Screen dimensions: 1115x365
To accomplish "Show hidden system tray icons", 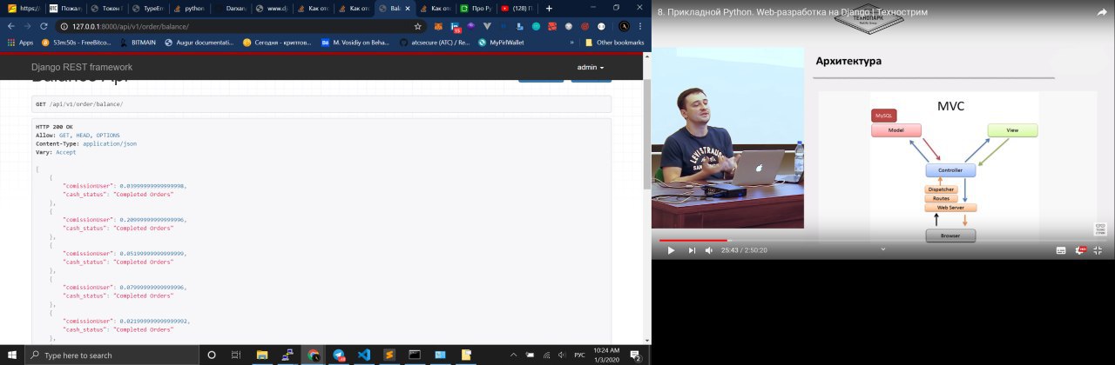I will (x=511, y=355).
